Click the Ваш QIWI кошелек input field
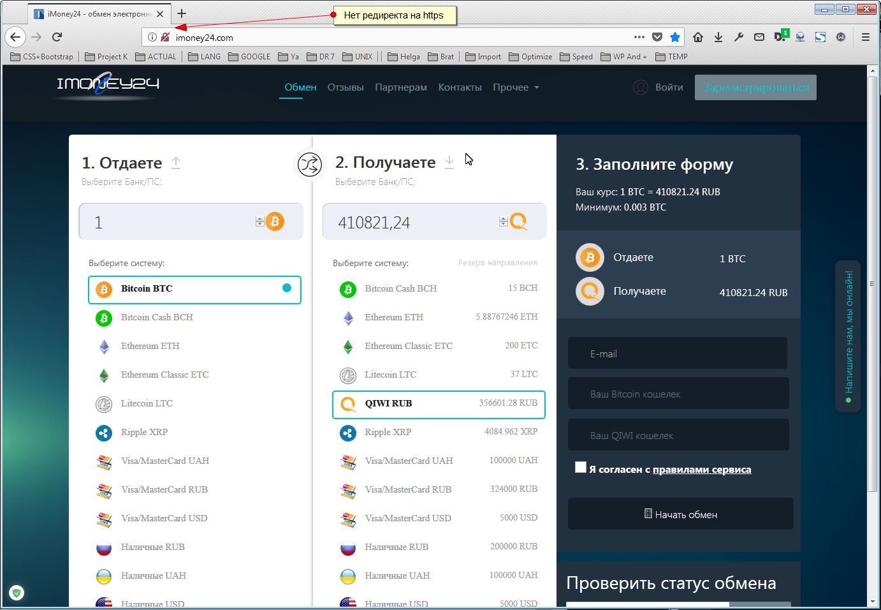881x610 pixels. [x=678, y=435]
